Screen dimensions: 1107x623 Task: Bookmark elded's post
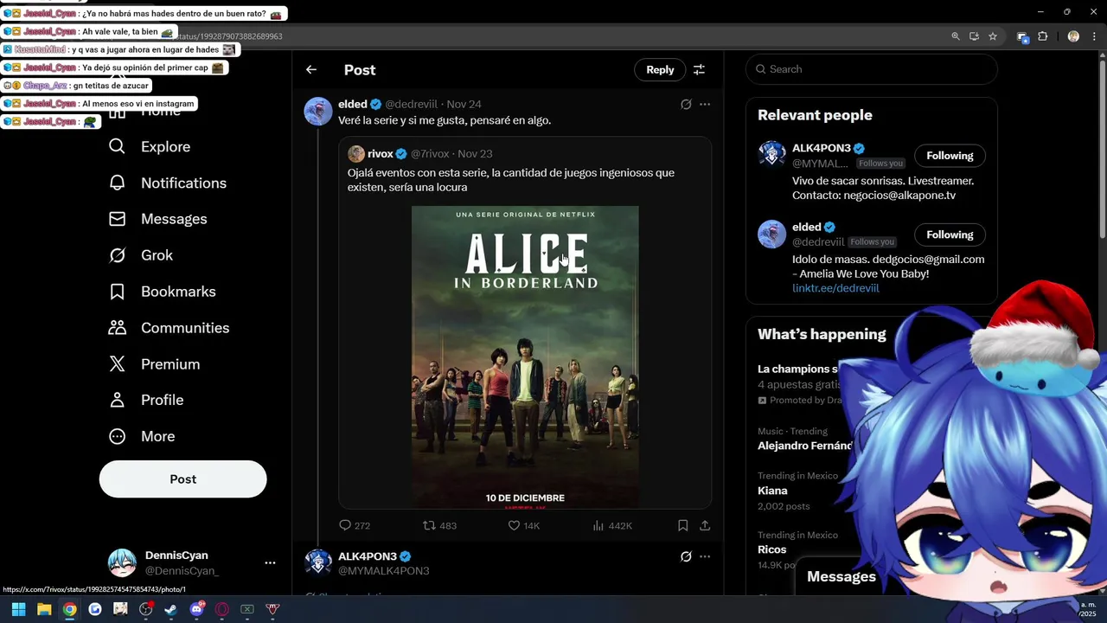[x=682, y=525]
